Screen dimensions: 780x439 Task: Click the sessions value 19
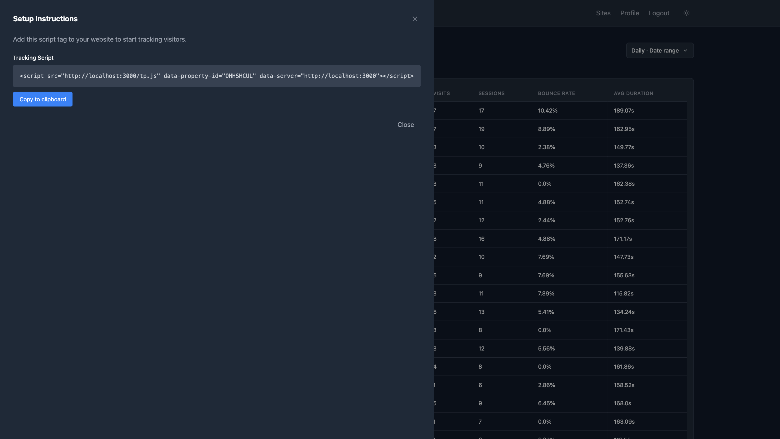pos(481,129)
